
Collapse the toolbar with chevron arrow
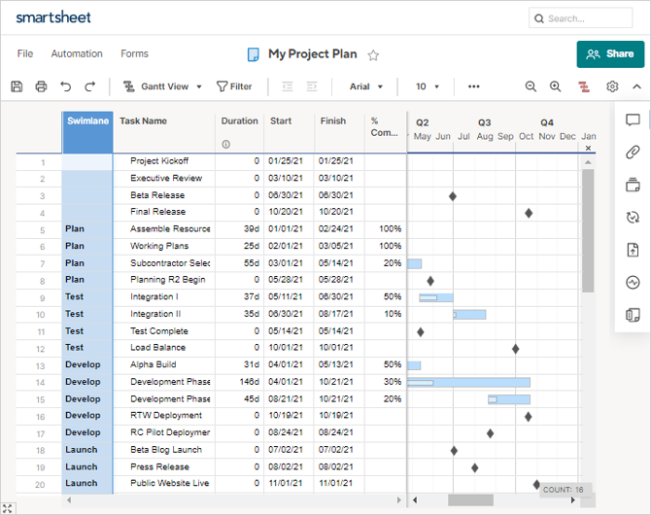pos(636,86)
